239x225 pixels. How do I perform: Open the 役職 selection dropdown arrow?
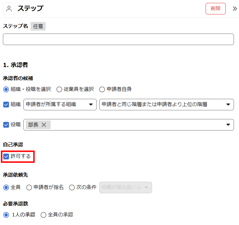(228, 125)
